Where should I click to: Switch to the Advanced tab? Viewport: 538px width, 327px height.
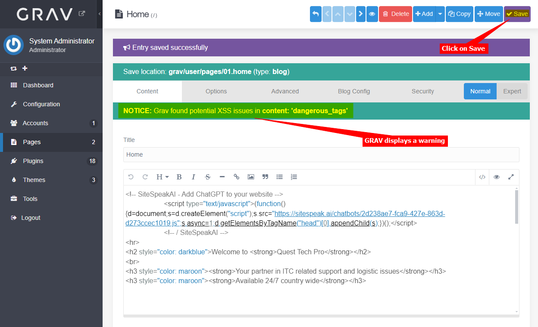coord(285,91)
